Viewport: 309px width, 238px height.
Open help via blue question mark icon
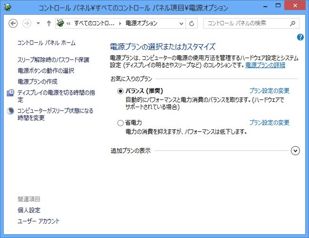pyautogui.click(x=300, y=37)
